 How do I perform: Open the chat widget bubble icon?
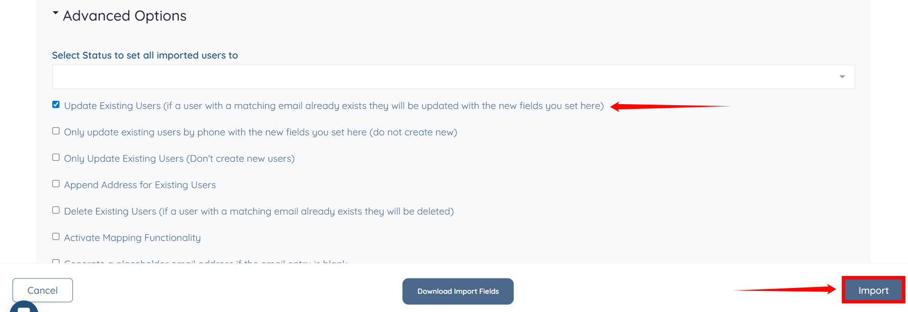24,307
